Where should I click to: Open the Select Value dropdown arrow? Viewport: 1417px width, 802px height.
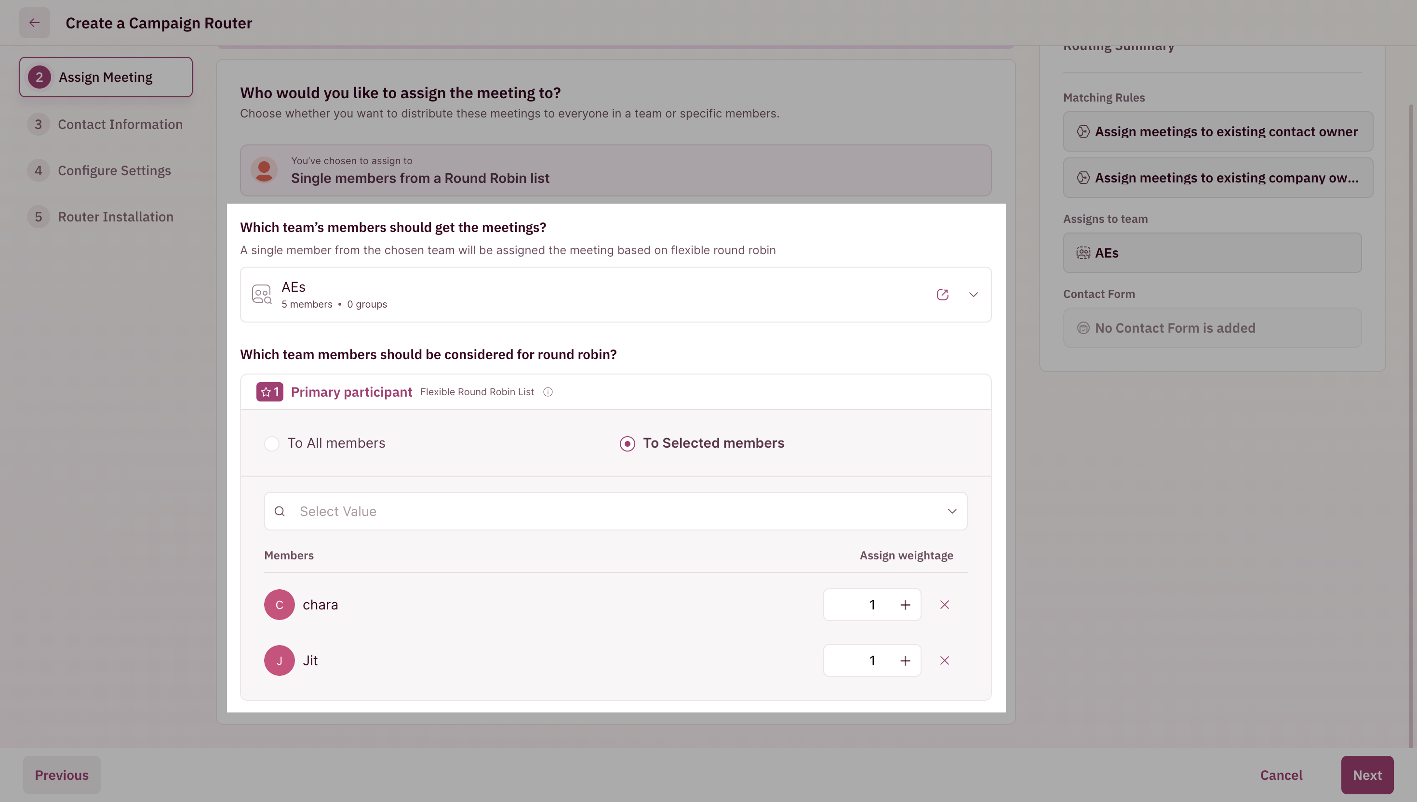tap(951, 511)
